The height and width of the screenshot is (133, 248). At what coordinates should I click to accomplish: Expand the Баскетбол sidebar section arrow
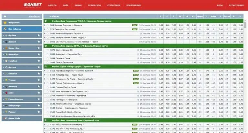pos(3,48)
